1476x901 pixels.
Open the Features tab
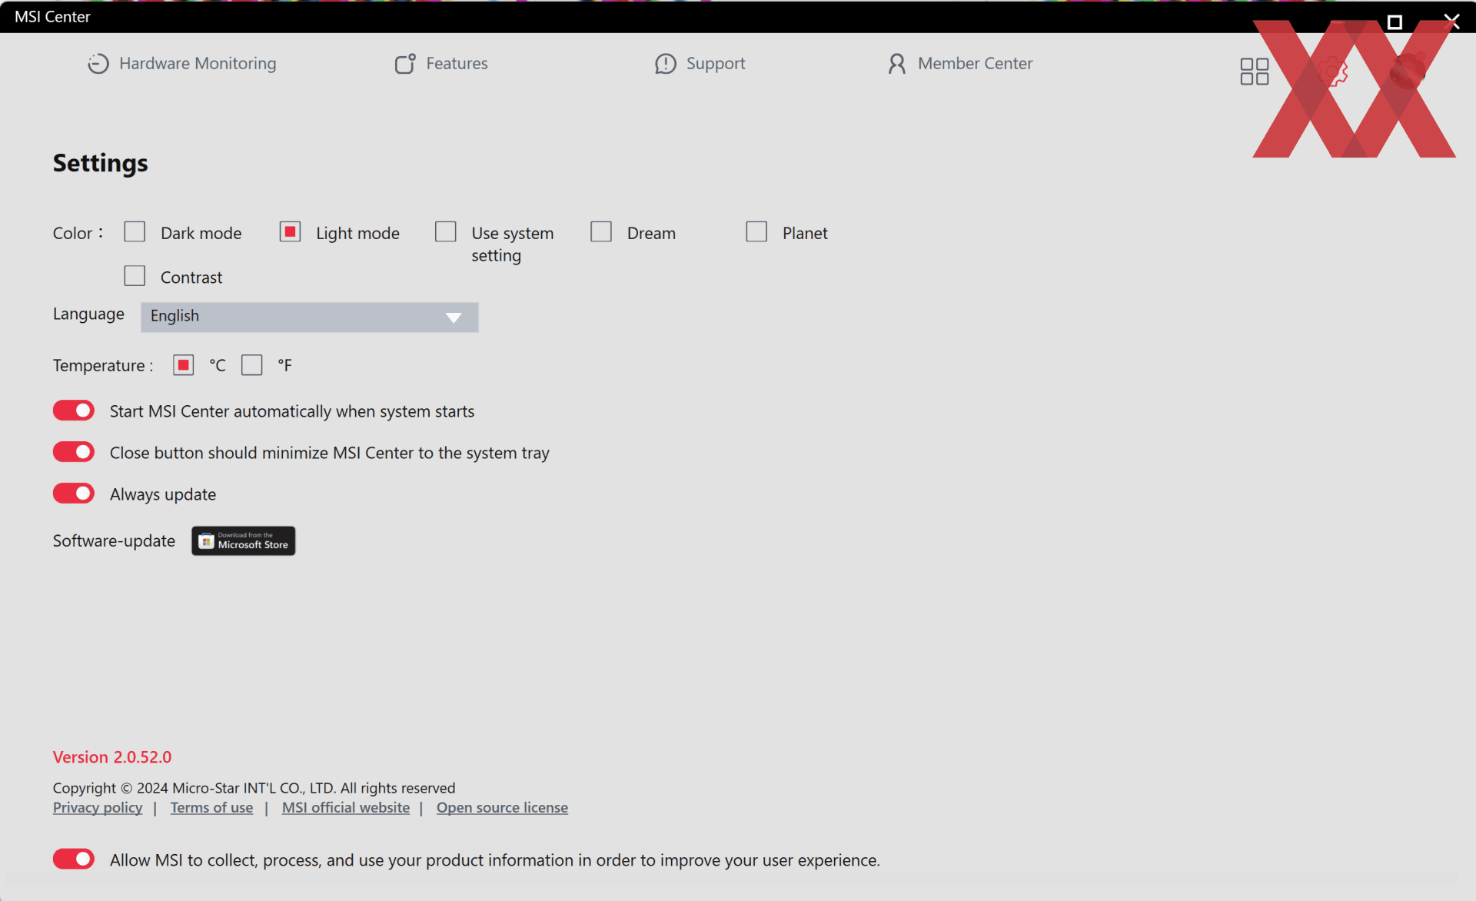[441, 63]
